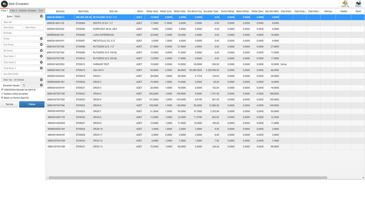Click the scrollbar's left arrow
This screenshot has height=198, width=365.
[47, 178]
